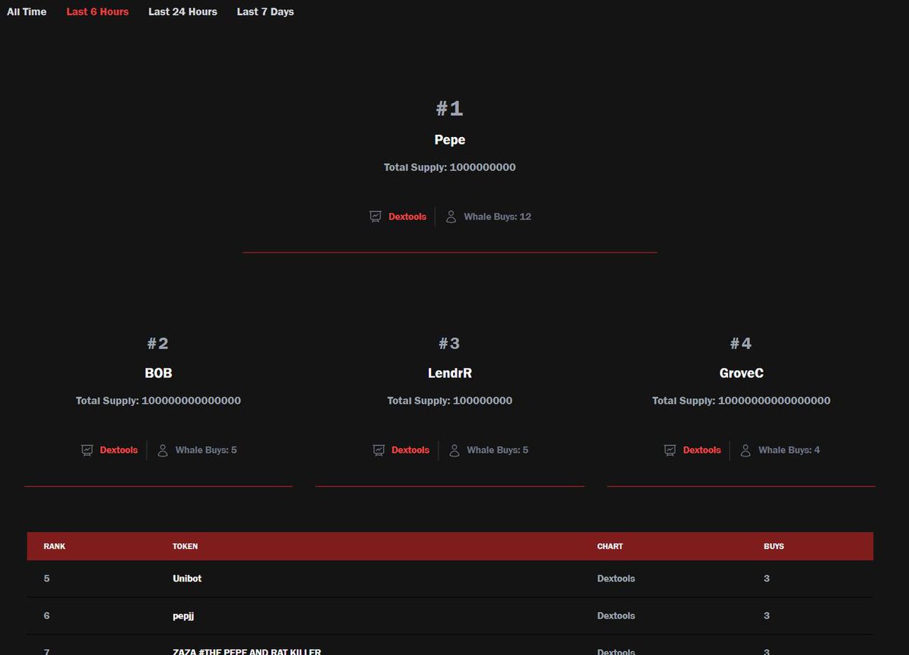Click the #3 rank heading
This screenshot has width=909, height=655.
[x=450, y=343]
